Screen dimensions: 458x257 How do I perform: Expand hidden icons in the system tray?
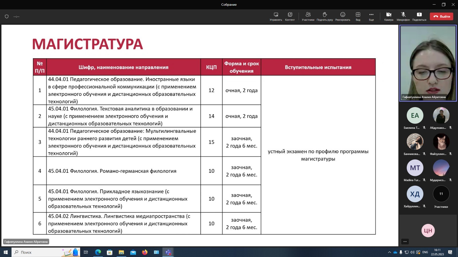390,252
